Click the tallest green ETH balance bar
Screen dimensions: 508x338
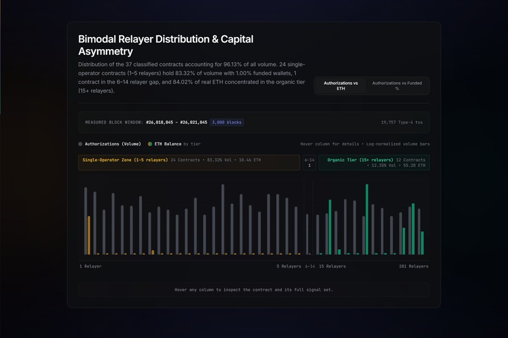[x=367, y=219]
